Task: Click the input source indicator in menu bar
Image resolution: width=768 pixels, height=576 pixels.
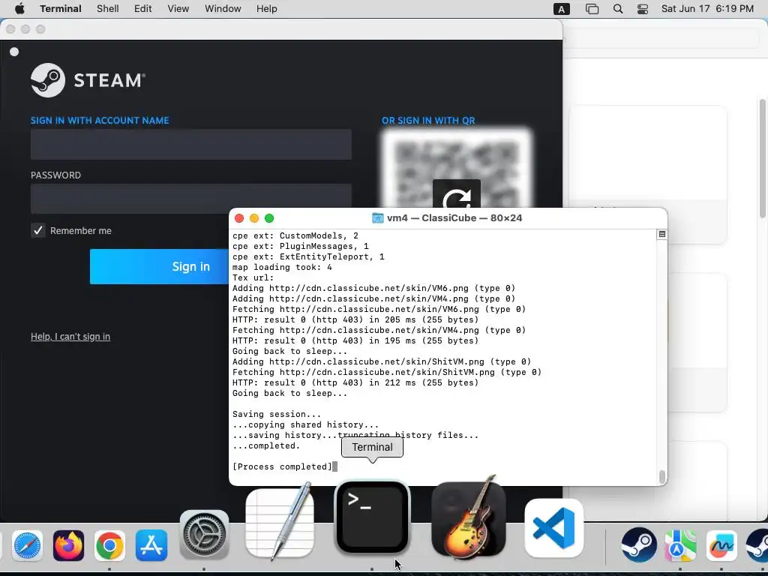Action: [561, 9]
